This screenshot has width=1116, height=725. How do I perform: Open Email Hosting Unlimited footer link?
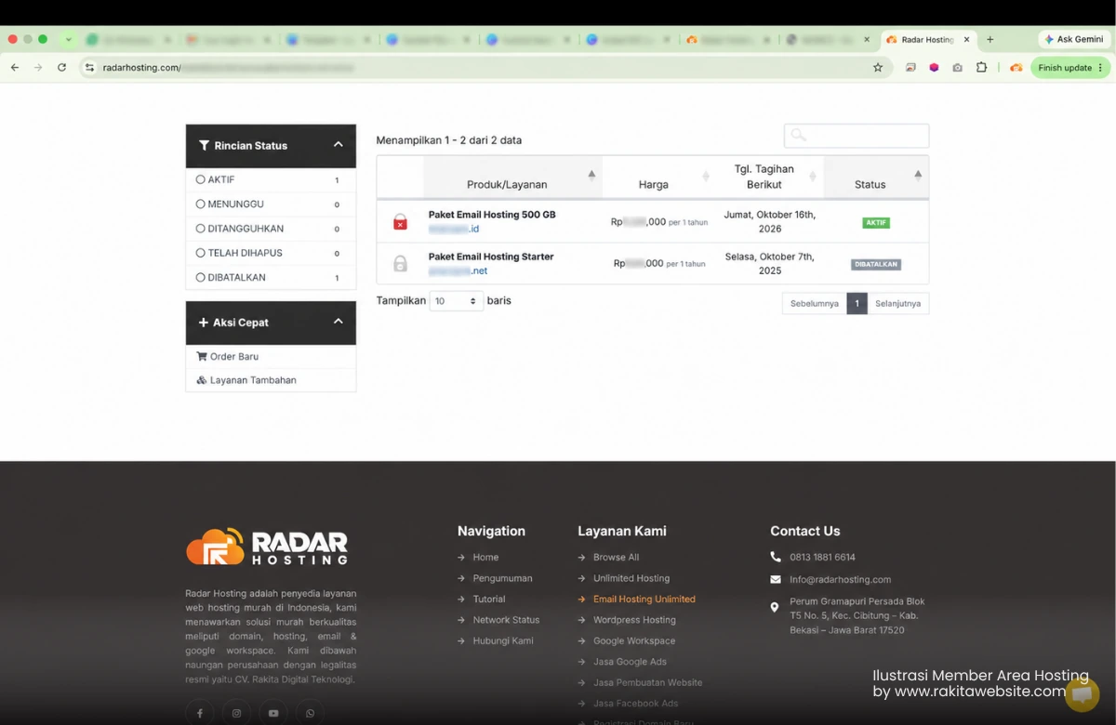coord(644,599)
